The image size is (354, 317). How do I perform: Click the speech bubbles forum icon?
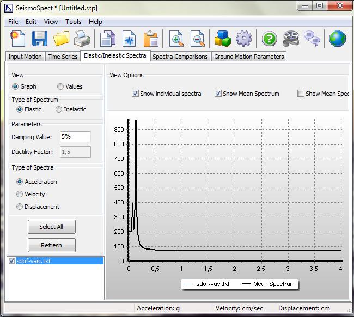click(312, 39)
